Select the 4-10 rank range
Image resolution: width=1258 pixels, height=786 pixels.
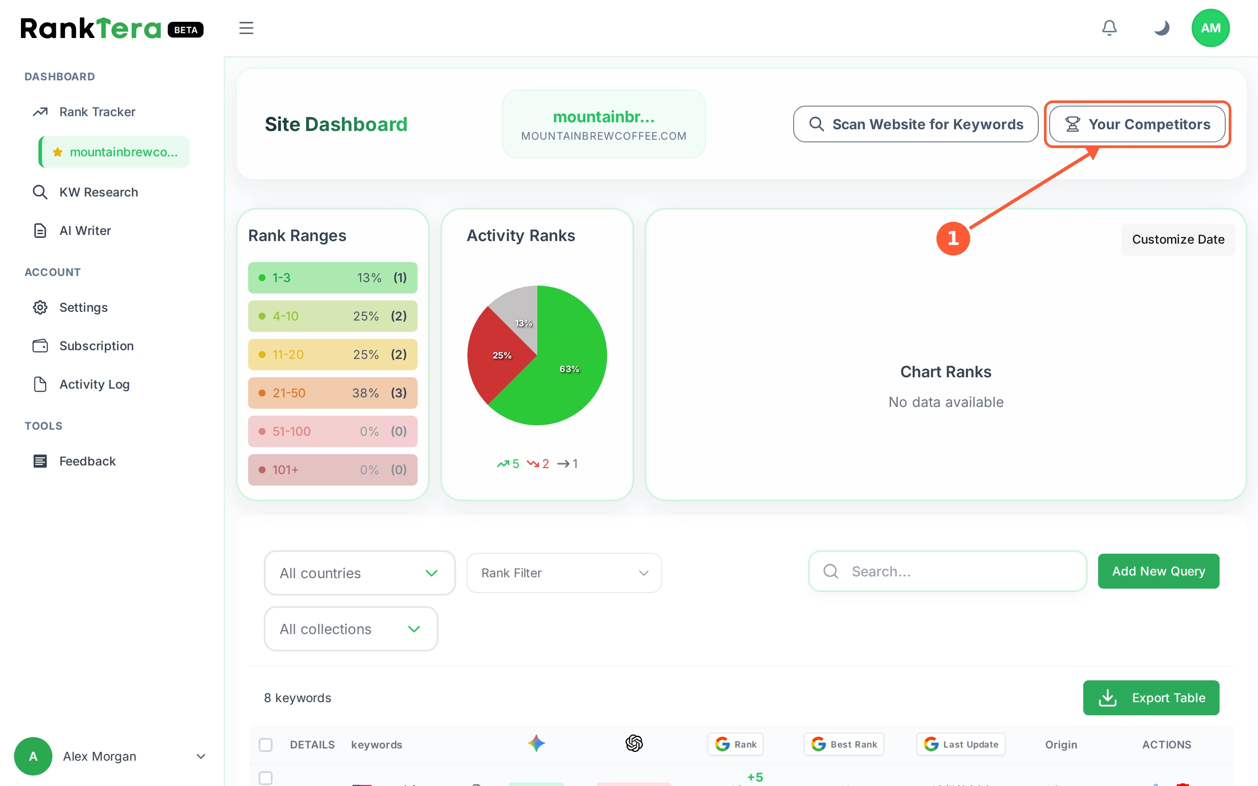(333, 316)
